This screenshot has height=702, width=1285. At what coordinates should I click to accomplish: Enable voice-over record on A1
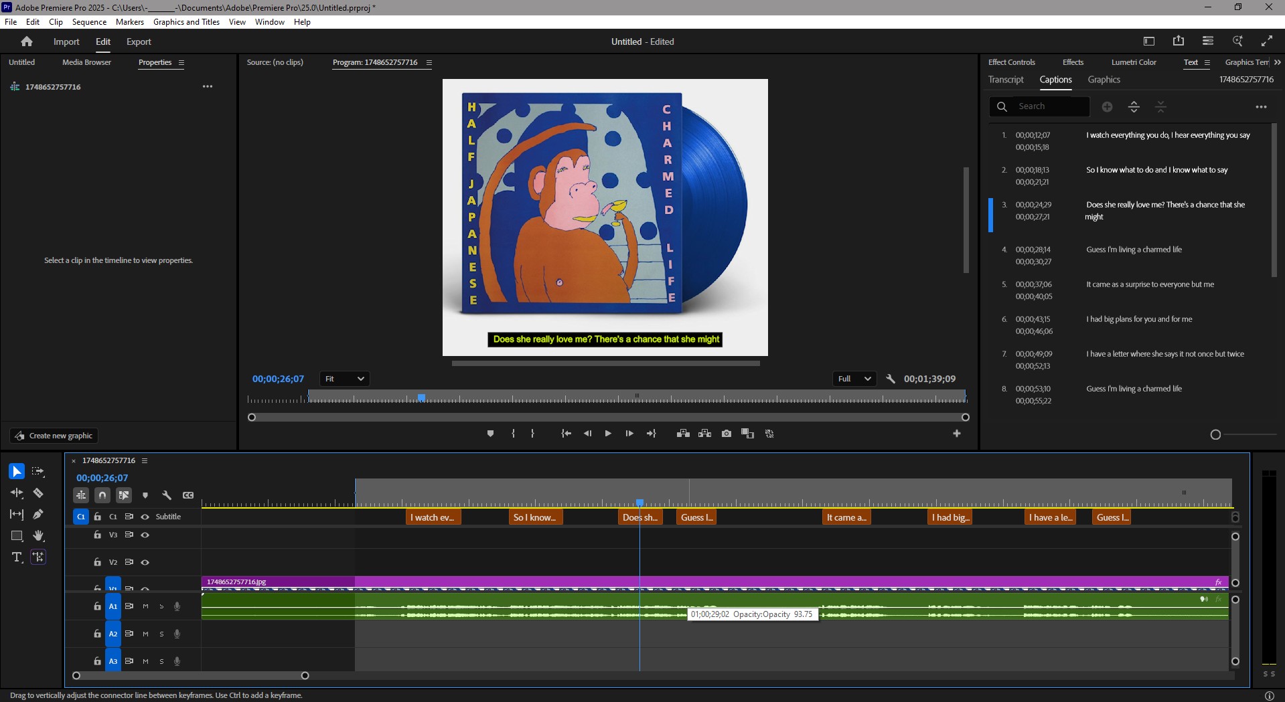pos(177,606)
